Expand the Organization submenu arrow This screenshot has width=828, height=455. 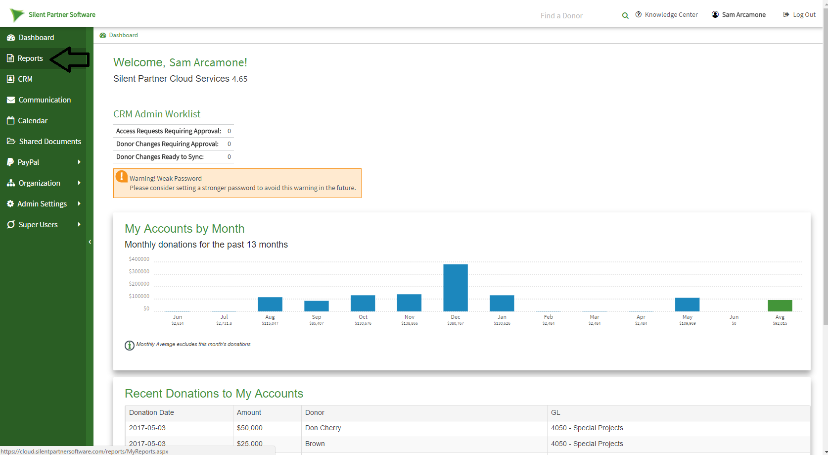(79, 183)
